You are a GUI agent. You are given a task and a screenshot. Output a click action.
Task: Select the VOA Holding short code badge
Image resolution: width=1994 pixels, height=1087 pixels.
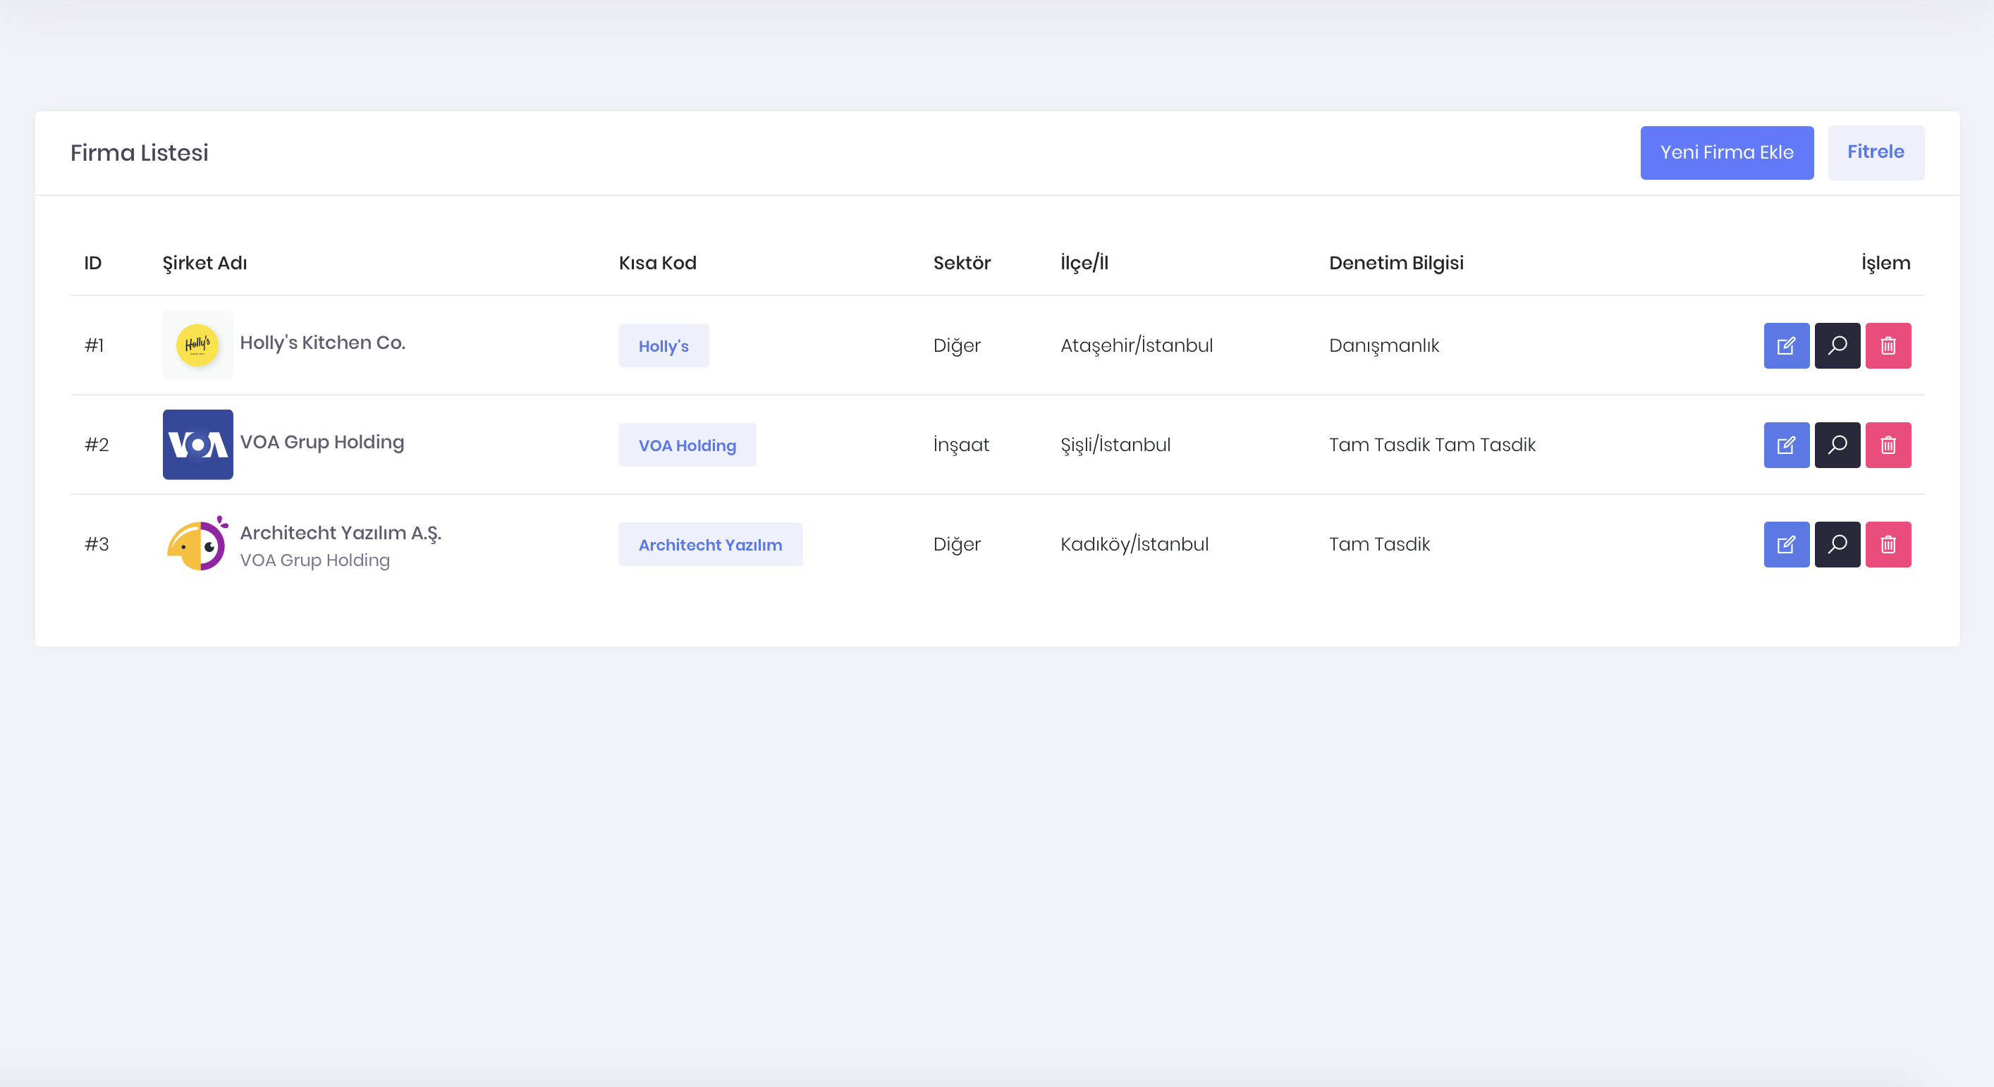687,445
